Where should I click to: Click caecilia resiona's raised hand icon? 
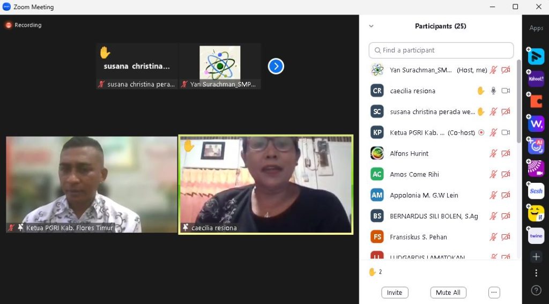pyautogui.click(x=481, y=91)
